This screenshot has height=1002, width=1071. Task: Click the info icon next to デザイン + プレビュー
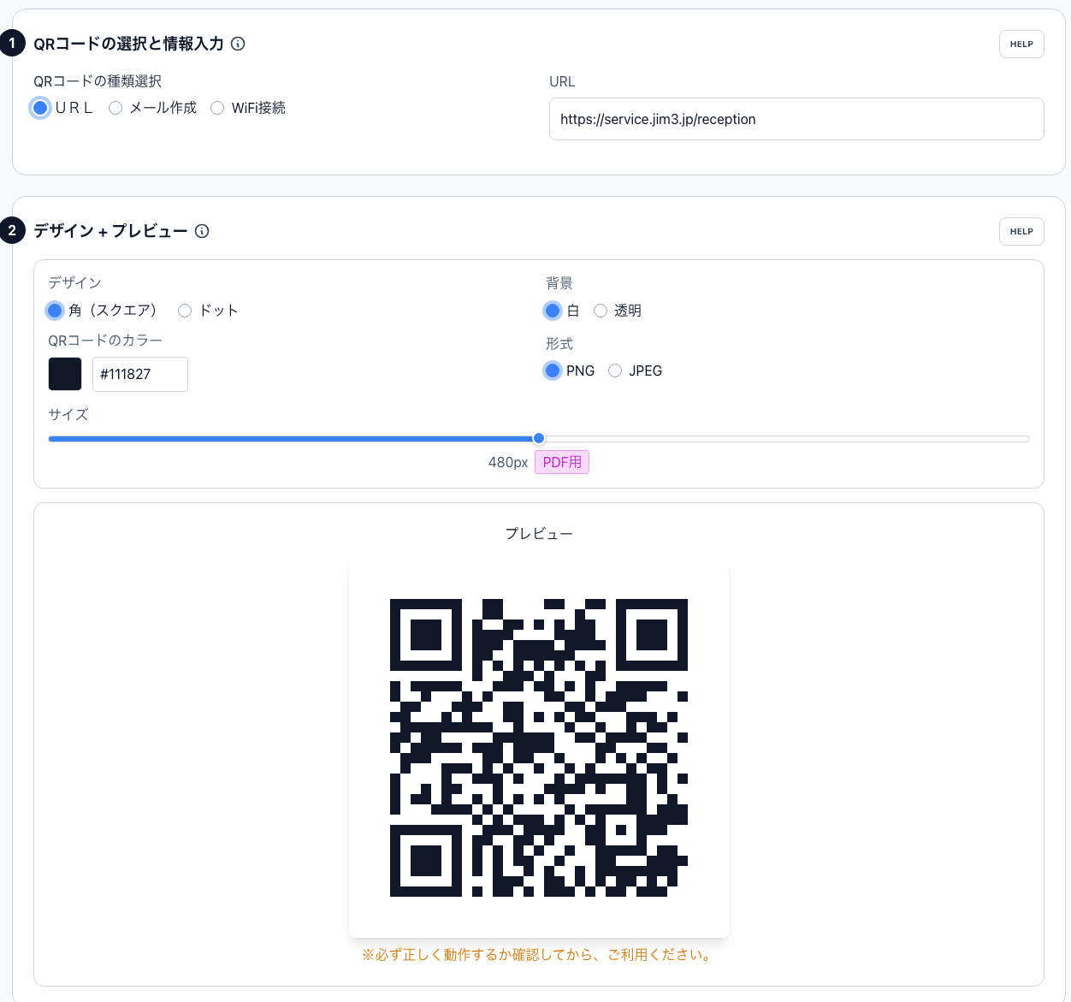pos(202,231)
